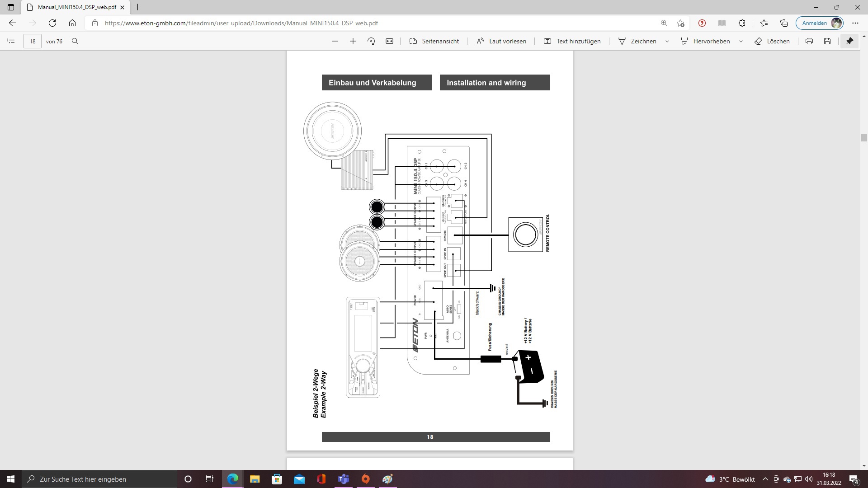Toggle the Zeichnen drawing tool

click(637, 41)
